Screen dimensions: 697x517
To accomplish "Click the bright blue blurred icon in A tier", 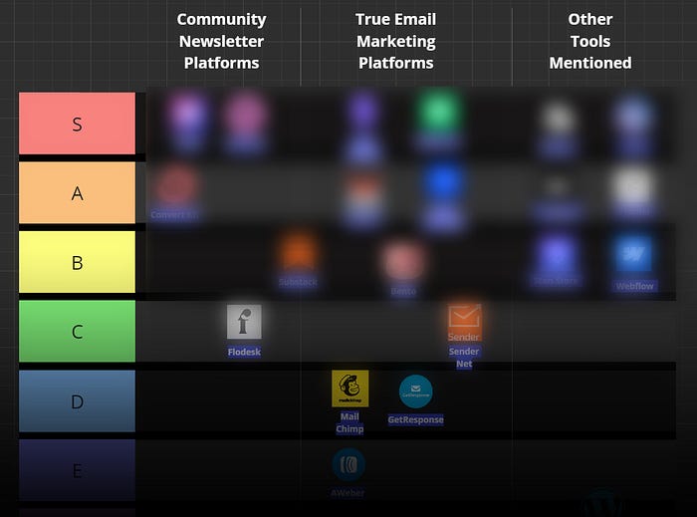I will [442, 182].
